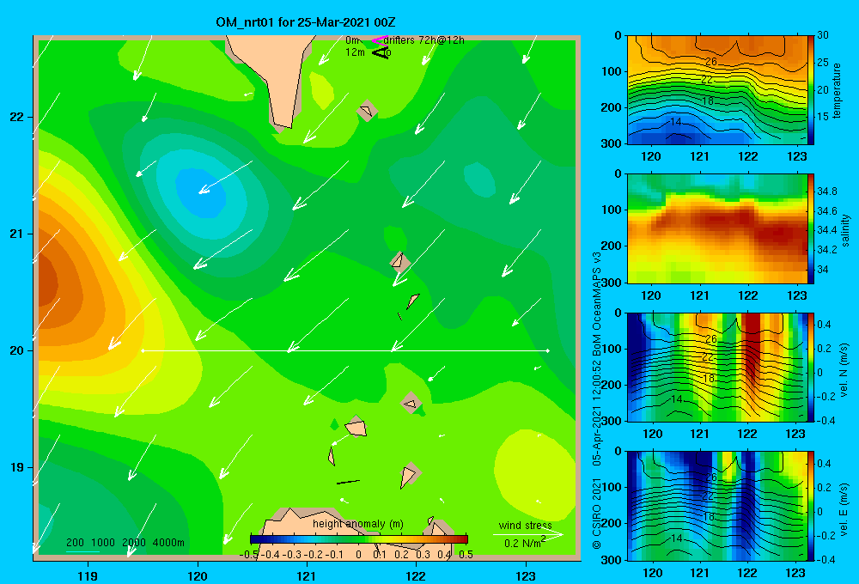Click the vertical 'salinity' axis label
The image size is (859, 584).
845,230
